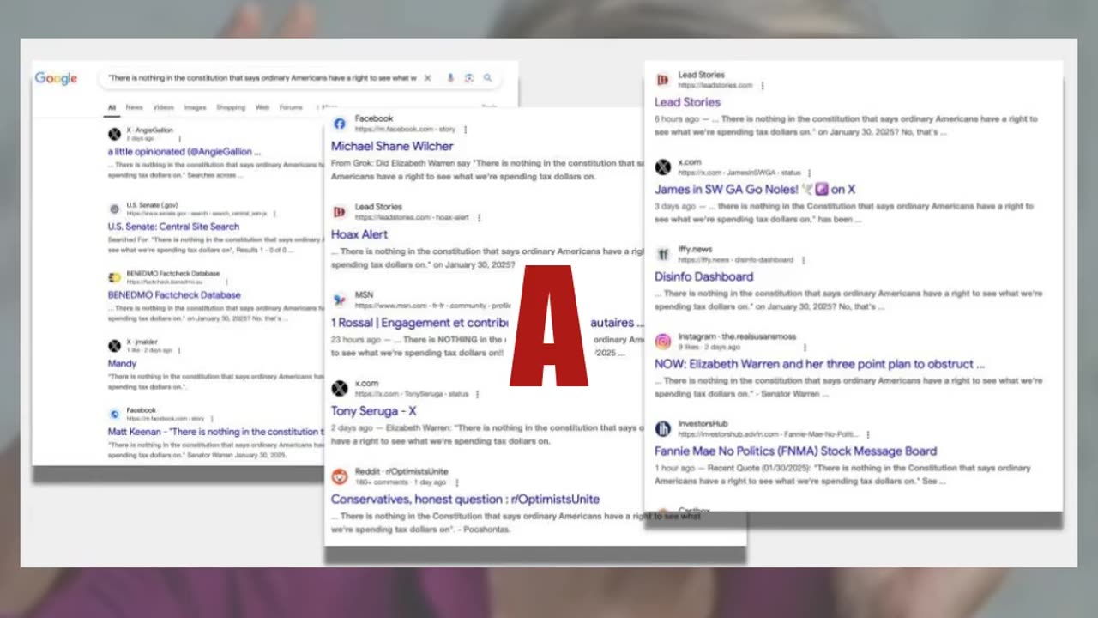The height and width of the screenshot is (618, 1098).
Task: Click the magnifying glass search icon
Action: pos(487,78)
